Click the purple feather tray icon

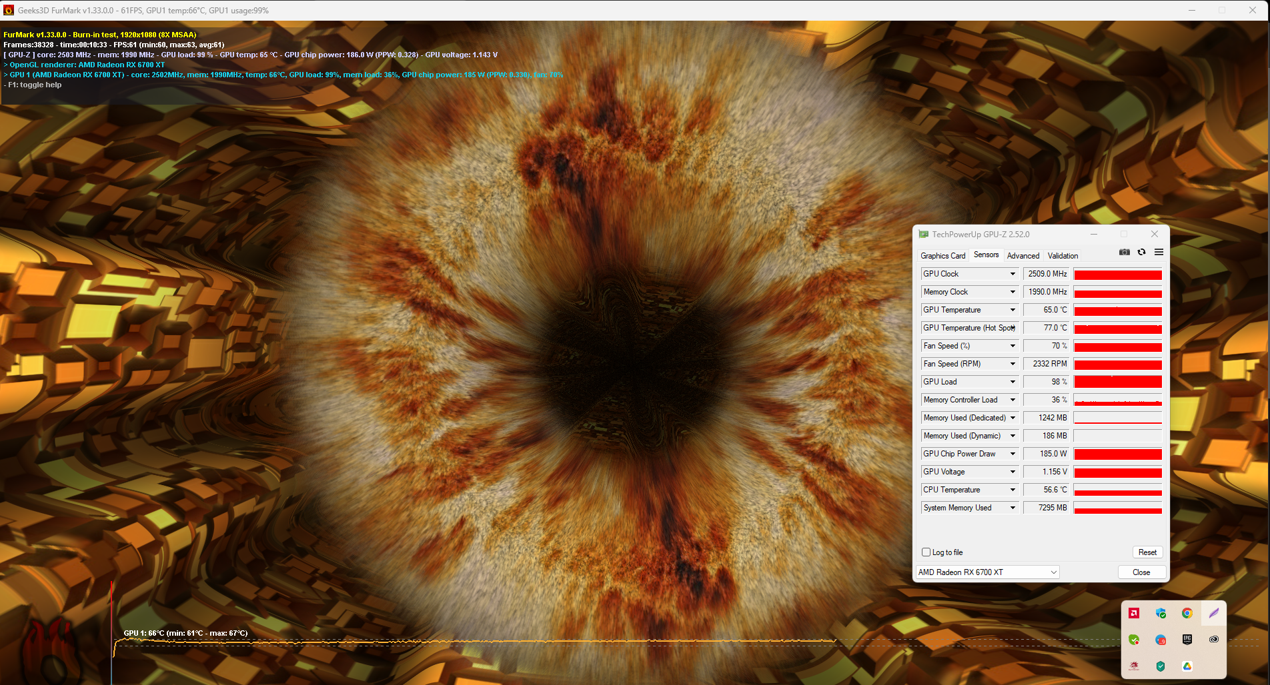click(x=1214, y=613)
